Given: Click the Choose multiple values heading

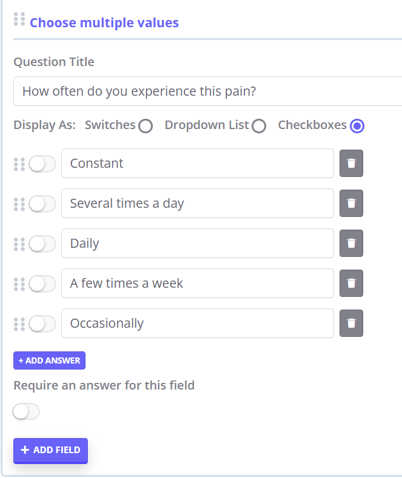Looking at the screenshot, I should (x=104, y=22).
